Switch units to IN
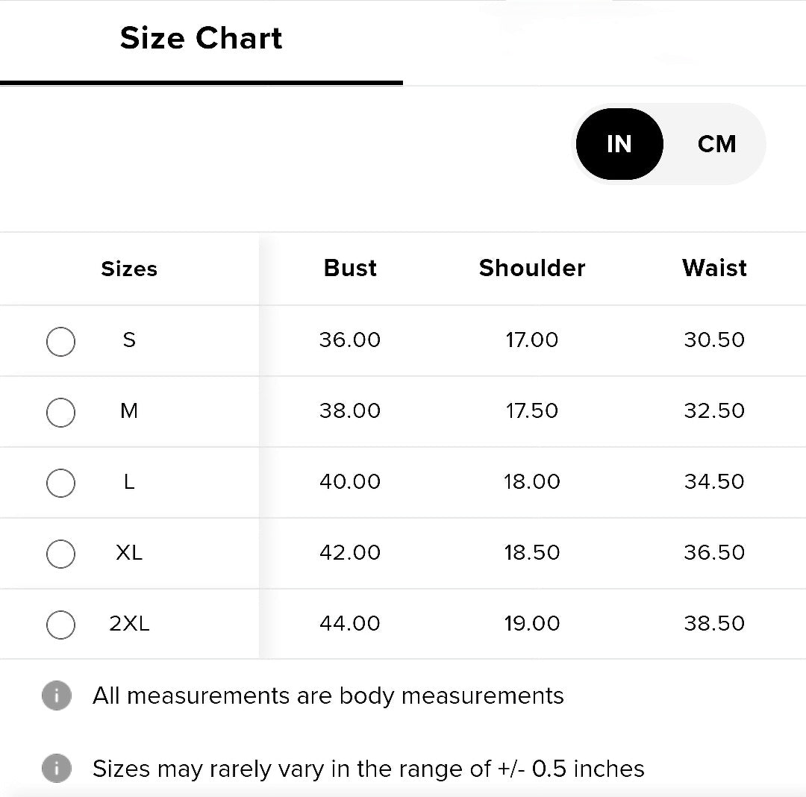Image resolution: width=806 pixels, height=797 pixels. pos(619,144)
